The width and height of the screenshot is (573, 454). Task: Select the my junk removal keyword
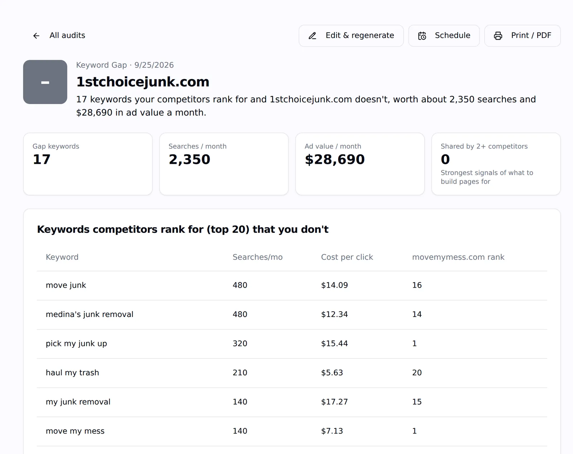tap(78, 402)
